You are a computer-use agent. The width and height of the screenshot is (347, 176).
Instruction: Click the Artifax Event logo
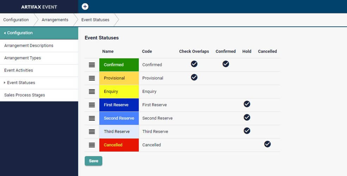coord(39,7)
